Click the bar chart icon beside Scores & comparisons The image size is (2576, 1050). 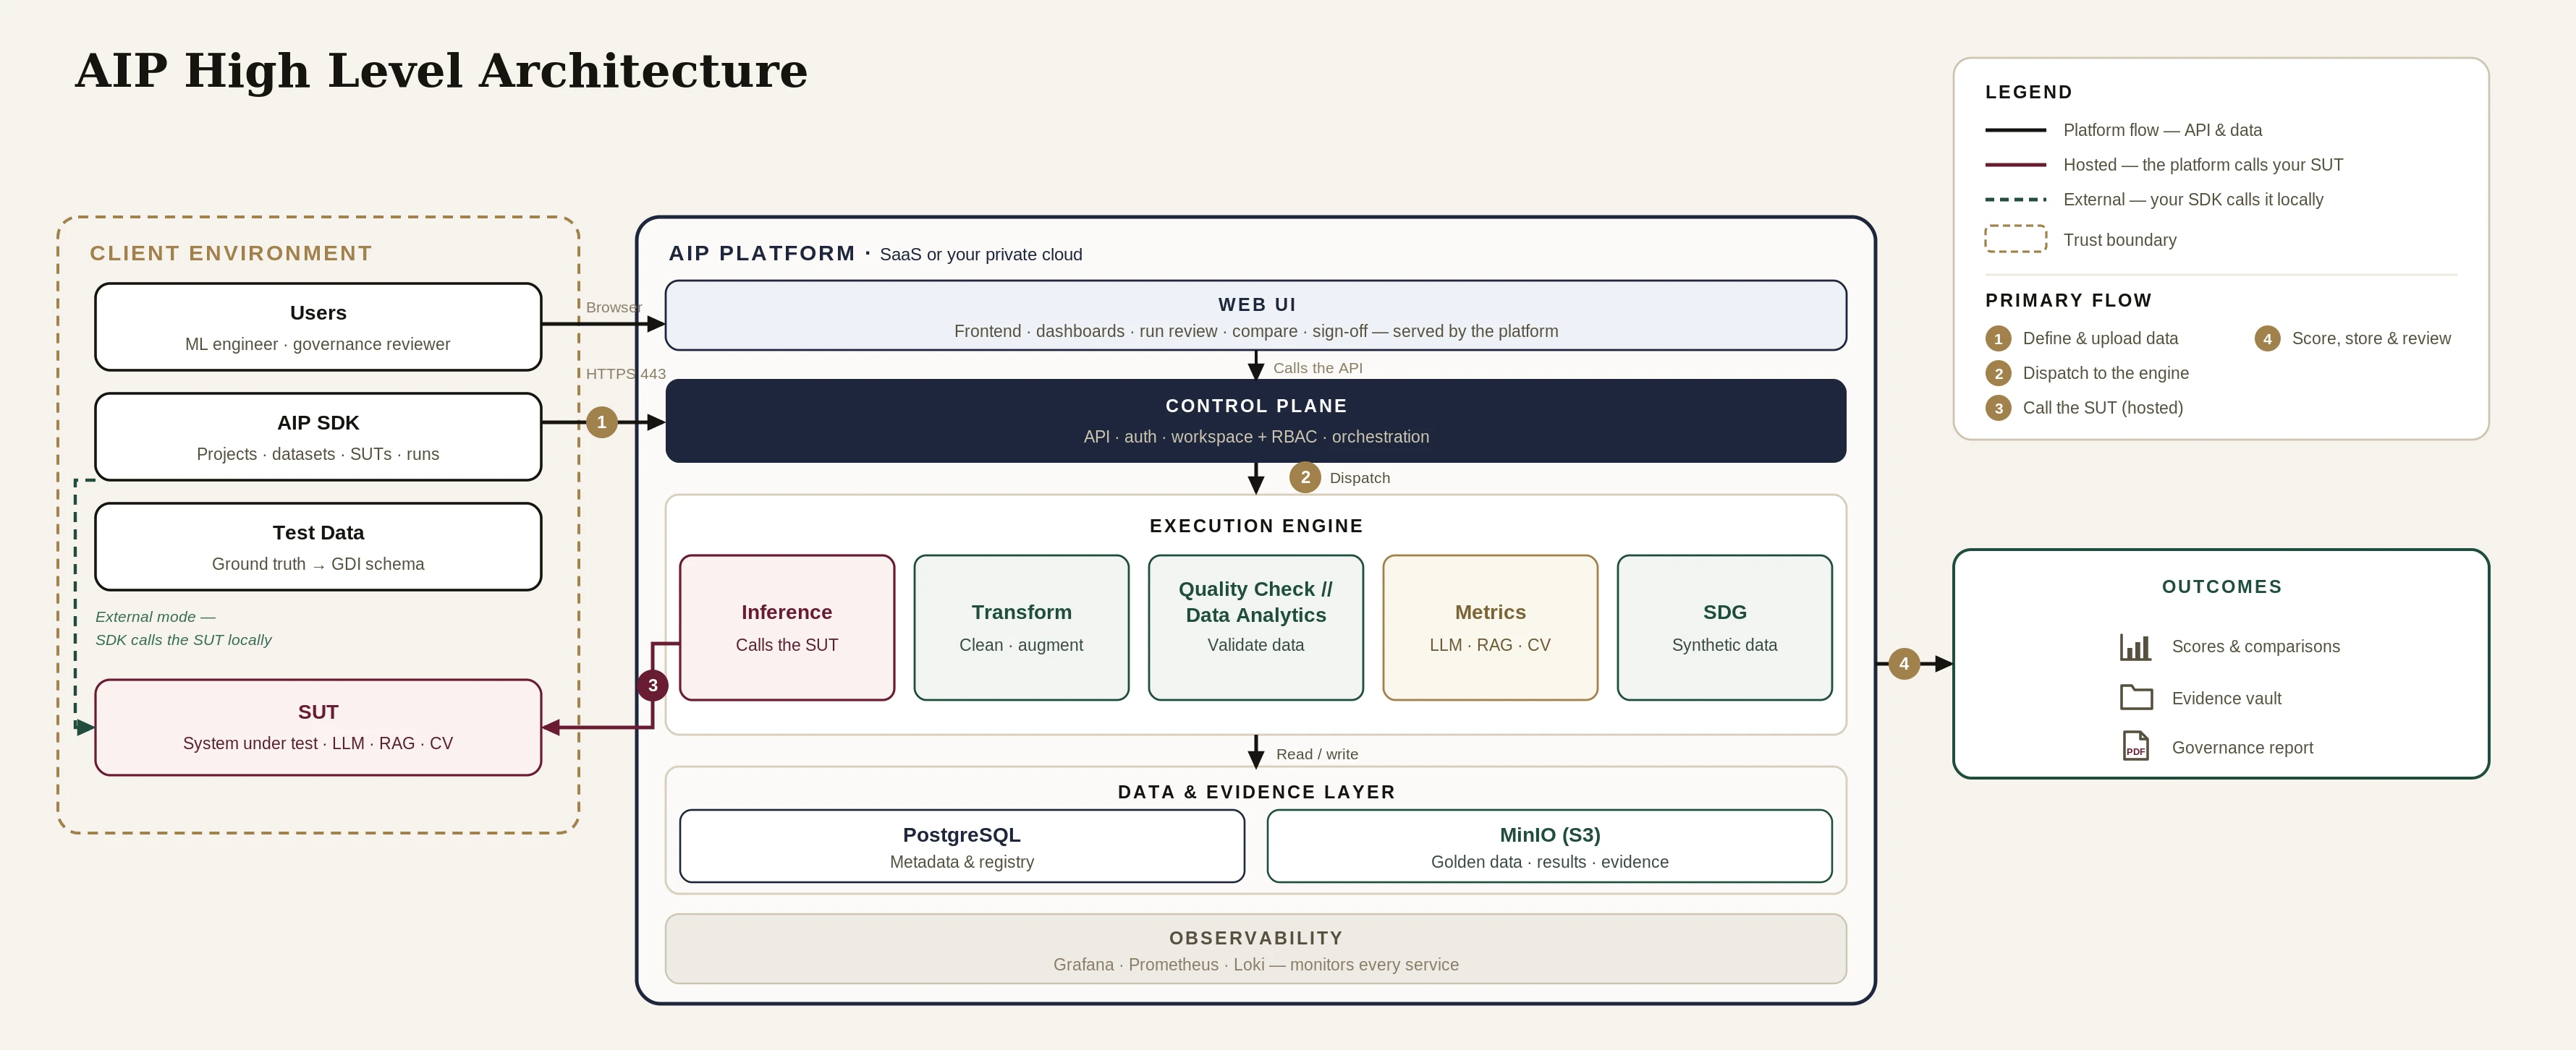tap(2135, 646)
